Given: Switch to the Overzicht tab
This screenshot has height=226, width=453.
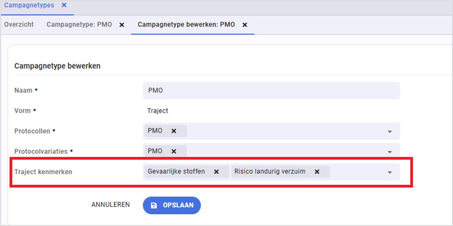Looking at the screenshot, I should click(19, 25).
